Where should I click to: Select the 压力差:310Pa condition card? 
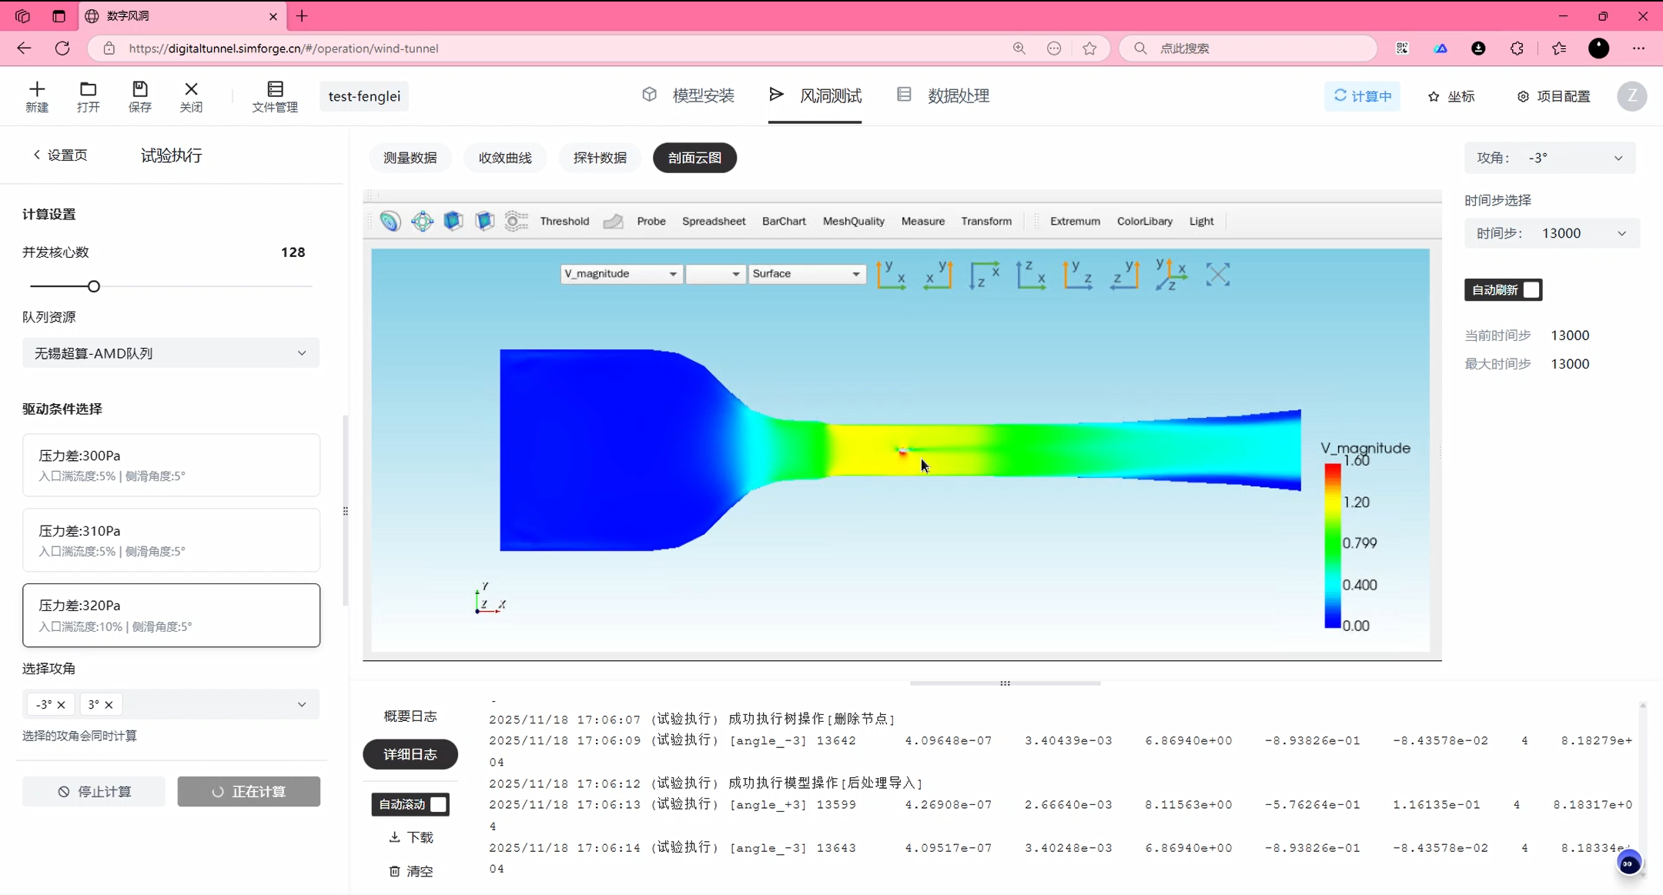[171, 540]
